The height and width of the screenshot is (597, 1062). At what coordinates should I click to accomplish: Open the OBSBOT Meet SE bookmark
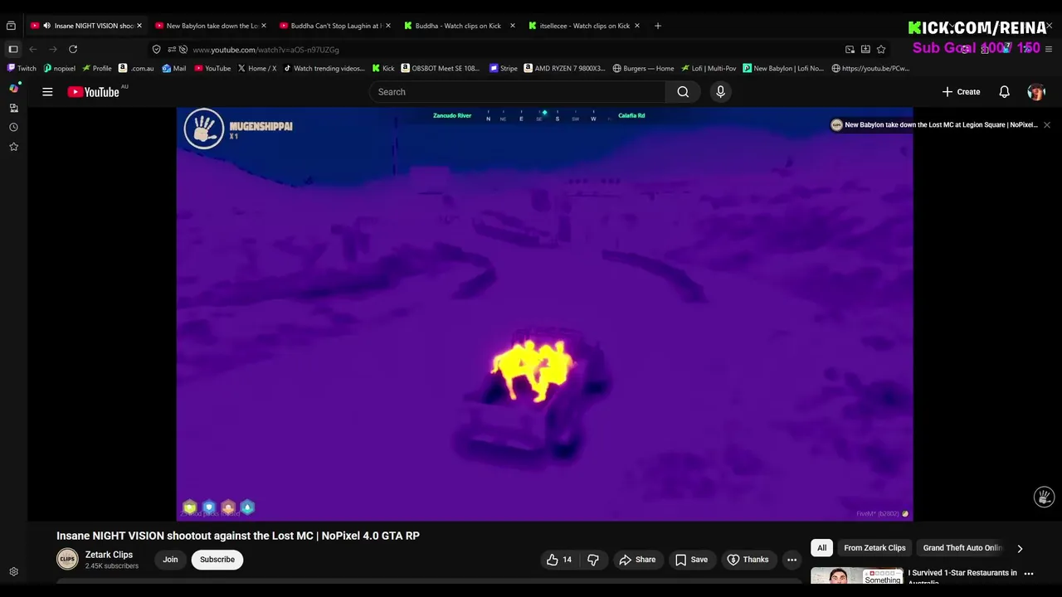point(441,69)
